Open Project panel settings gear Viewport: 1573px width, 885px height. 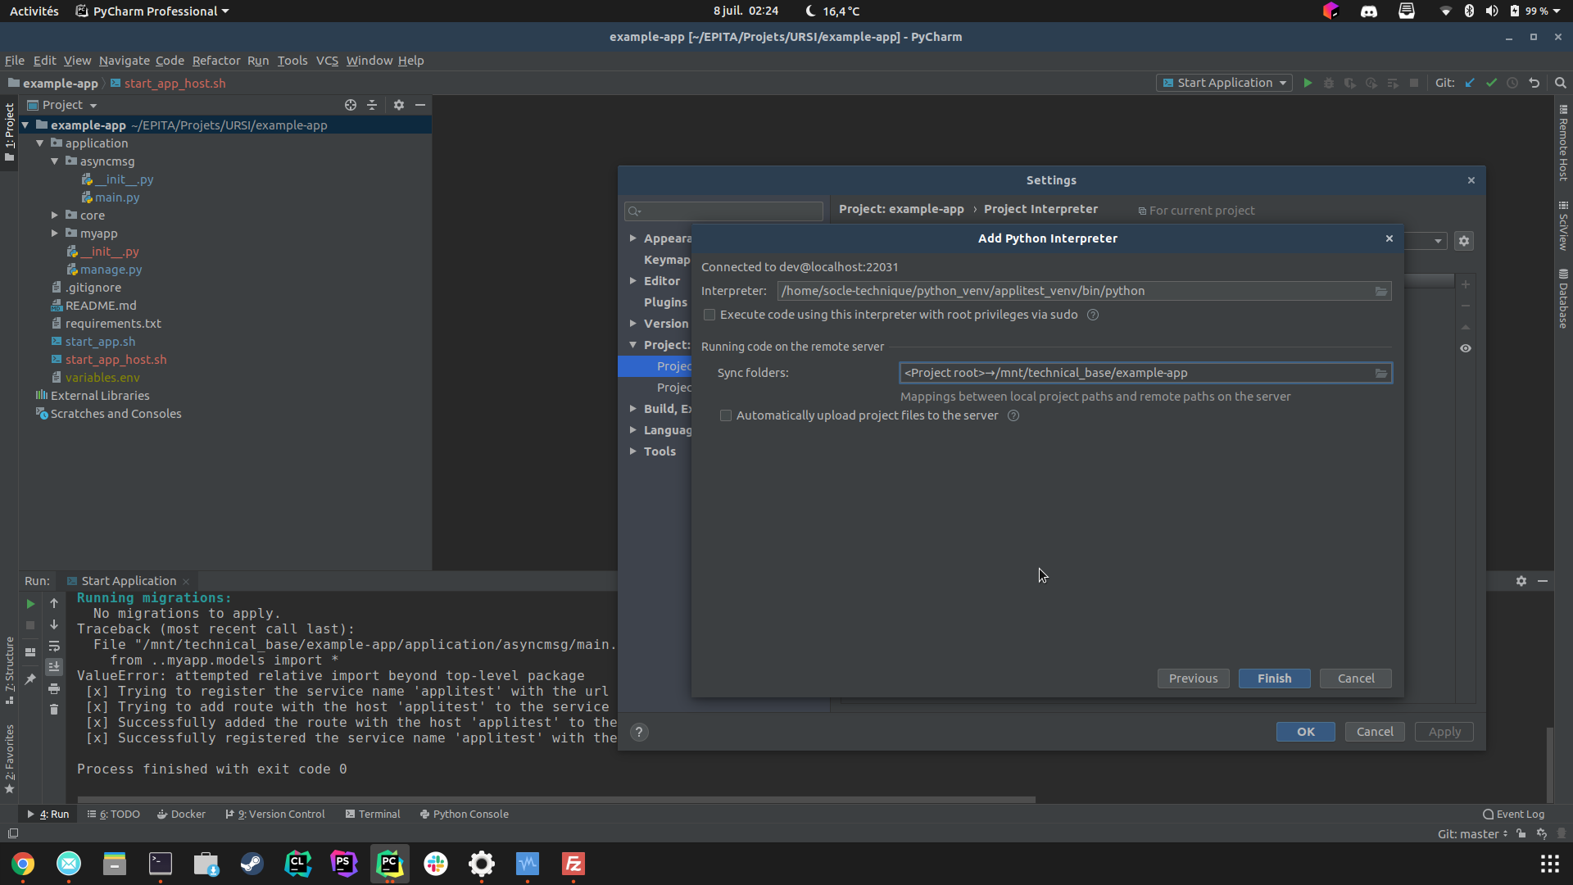coord(399,105)
